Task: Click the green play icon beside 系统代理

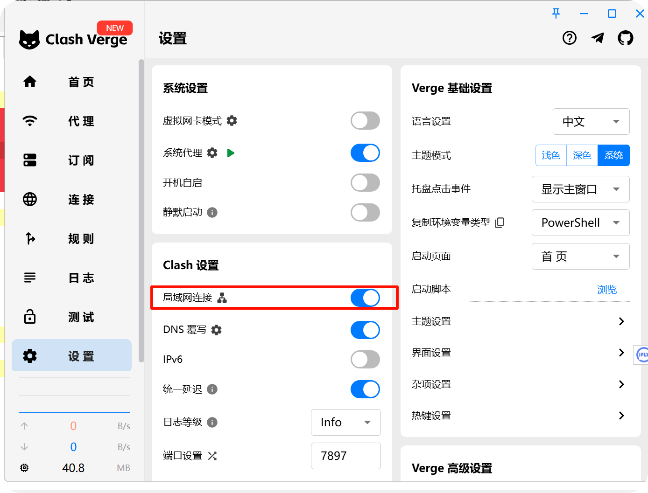Action: [x=231, y=153]
